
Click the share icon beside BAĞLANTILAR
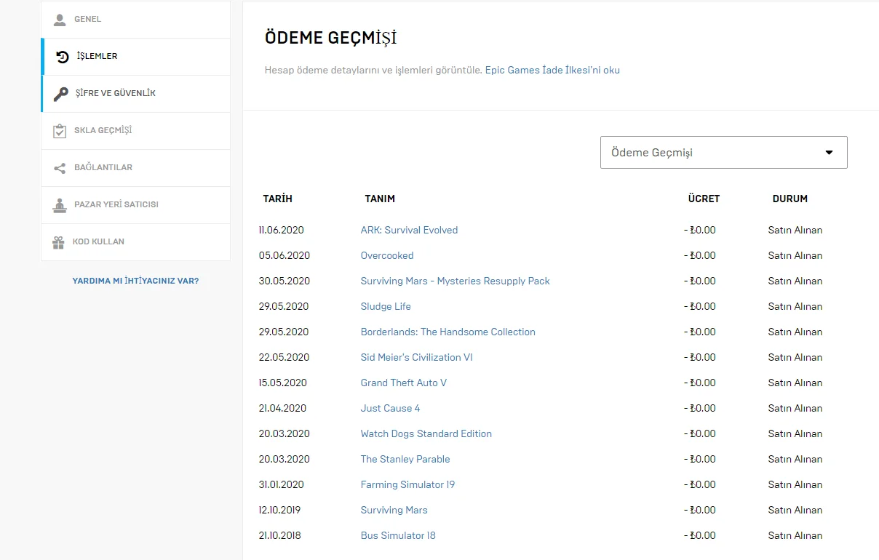click(x=60, y=168)
